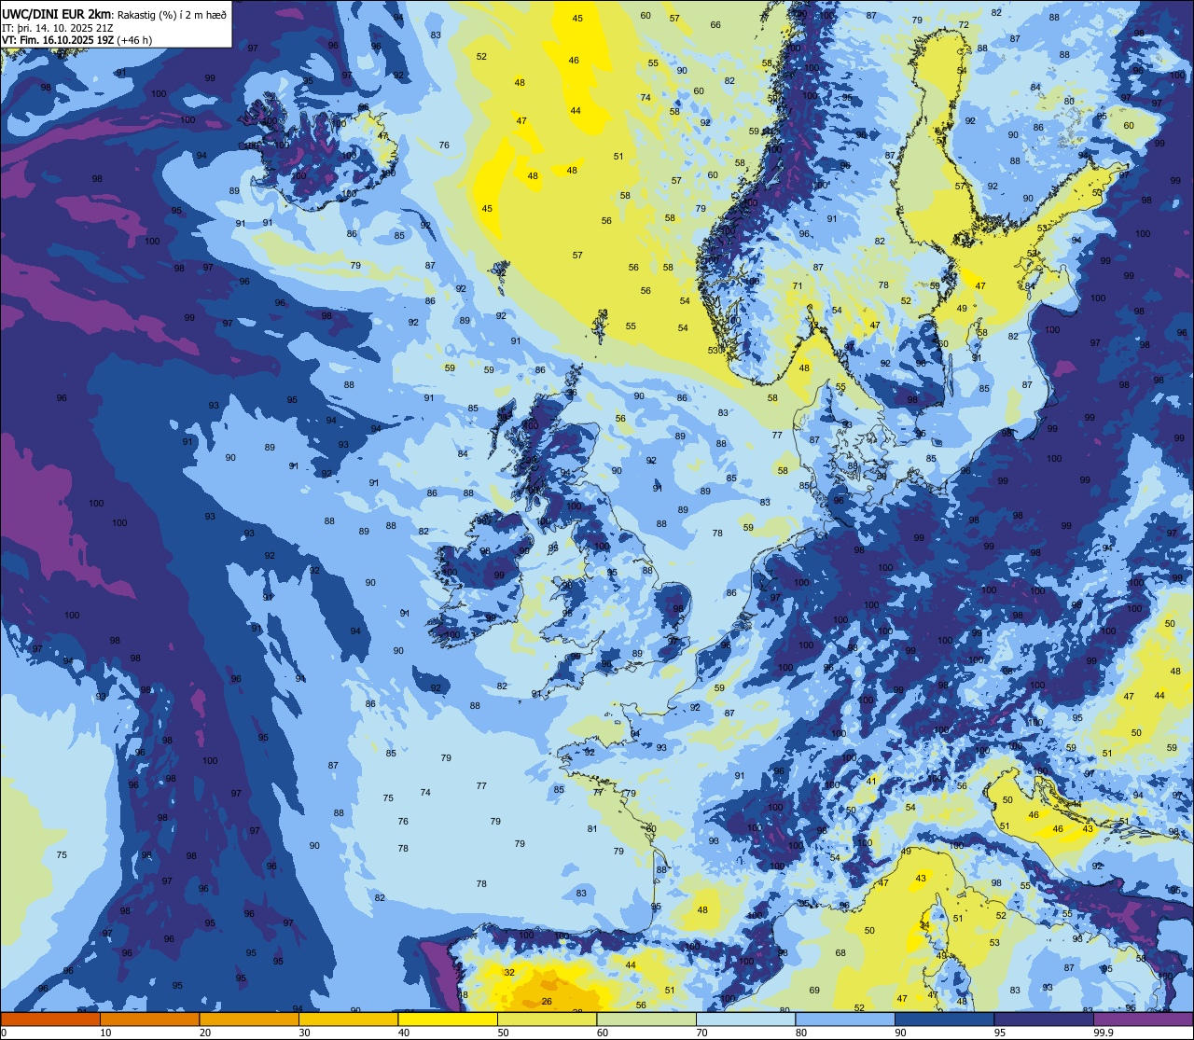The width and height of the screenshot is (1194, 1040).
Task: Click the humidity value 32 over northern Spain
Action: click(508, 972)
